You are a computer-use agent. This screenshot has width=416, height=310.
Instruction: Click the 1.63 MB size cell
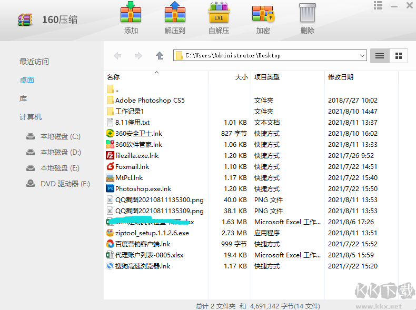click(234, 222)
